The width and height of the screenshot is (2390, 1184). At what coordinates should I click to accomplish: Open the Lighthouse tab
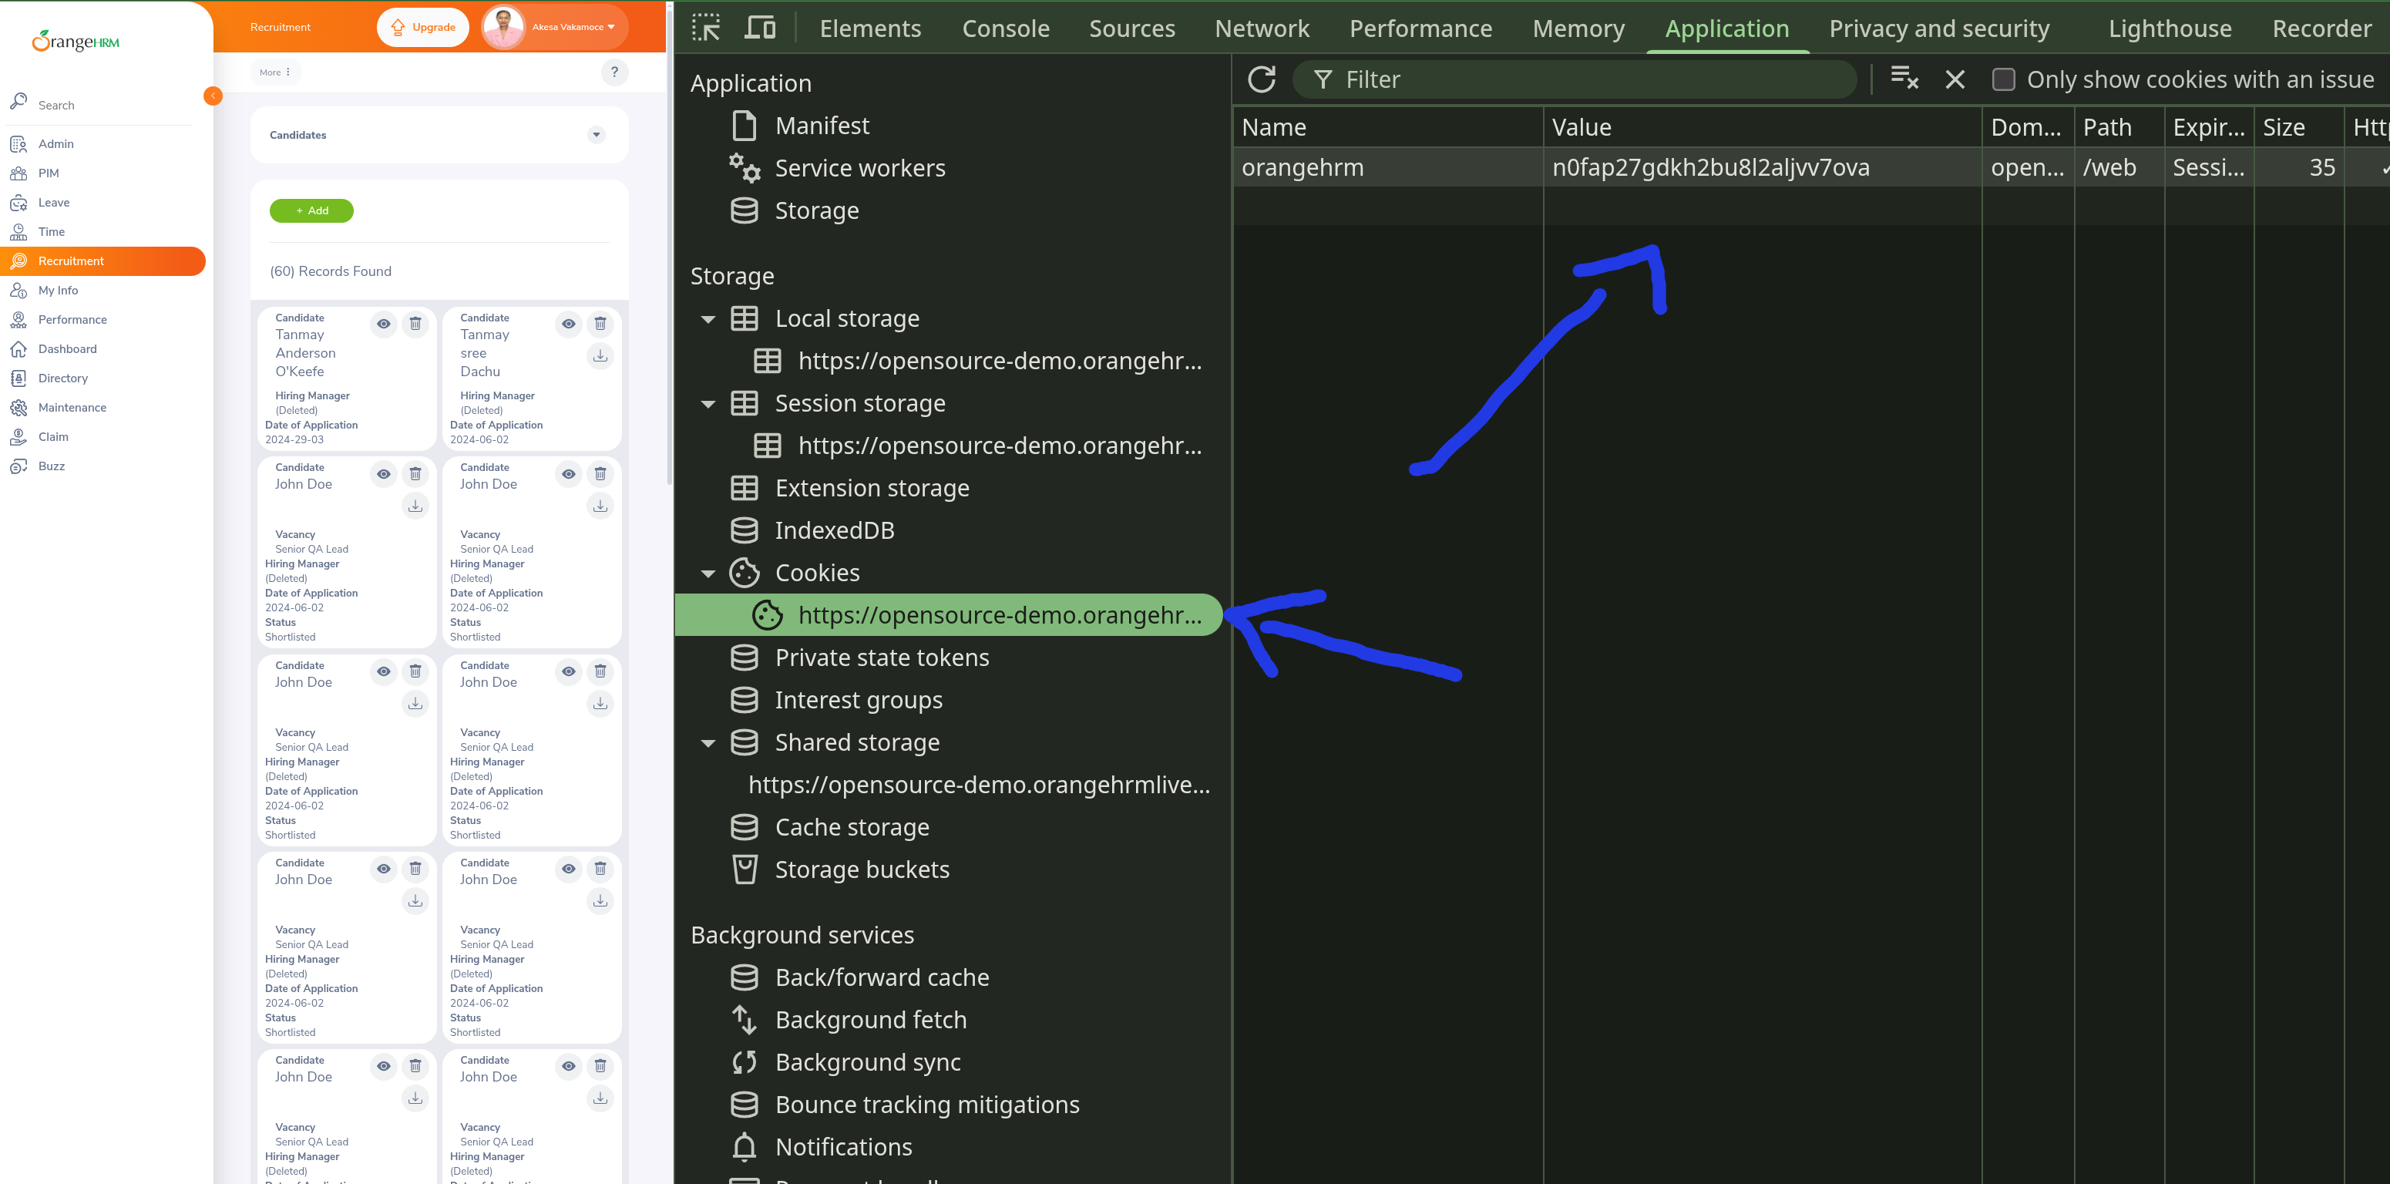pos(2169,29)
